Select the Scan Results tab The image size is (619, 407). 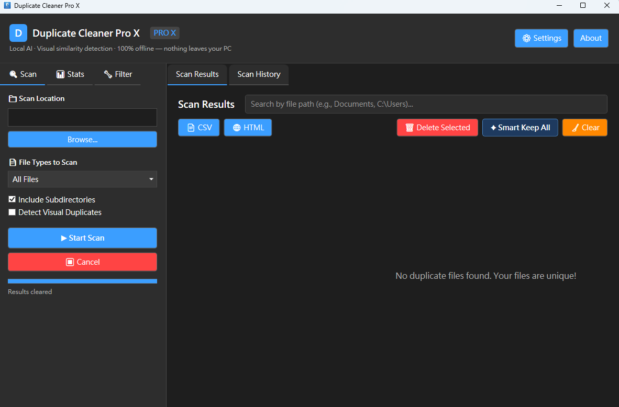[x=197, y=74]
